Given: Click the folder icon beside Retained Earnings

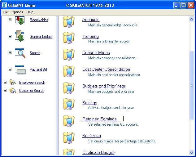Looking at the screenshot, I should click(x=69, y=121).
